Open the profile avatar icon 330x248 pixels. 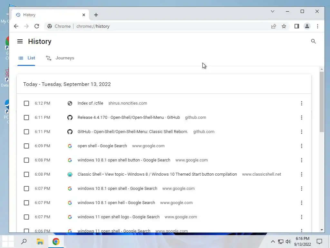(307, 26)
